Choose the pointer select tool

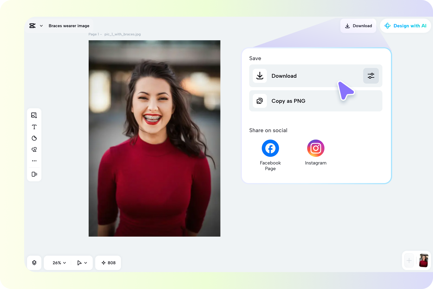point(79,263)
